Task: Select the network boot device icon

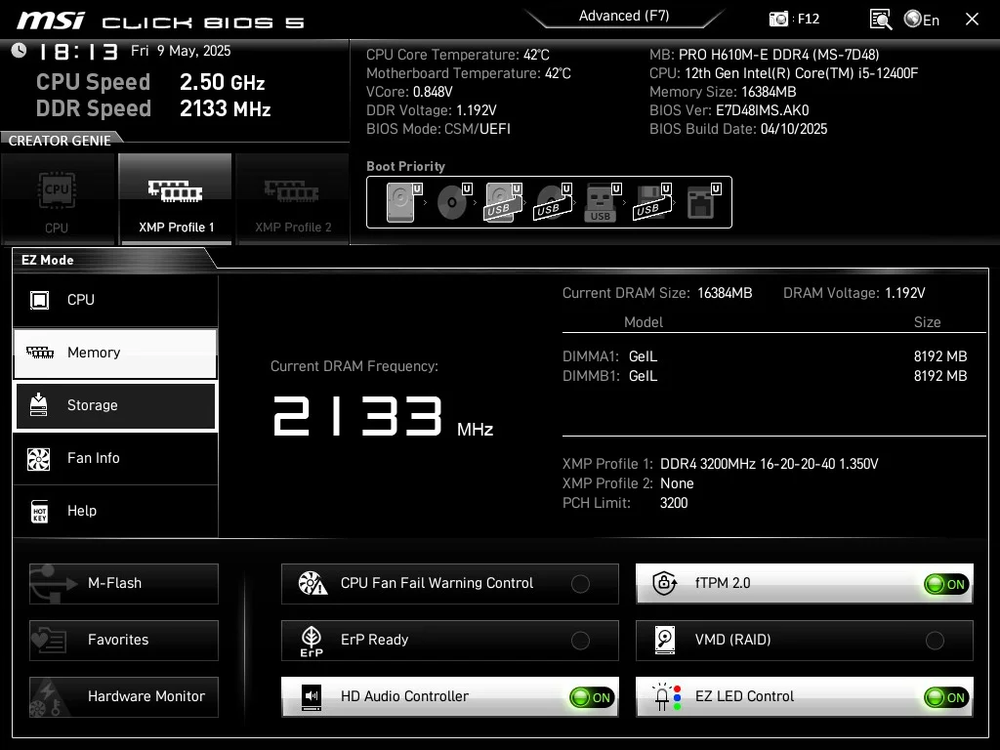Action: (703, 202)
